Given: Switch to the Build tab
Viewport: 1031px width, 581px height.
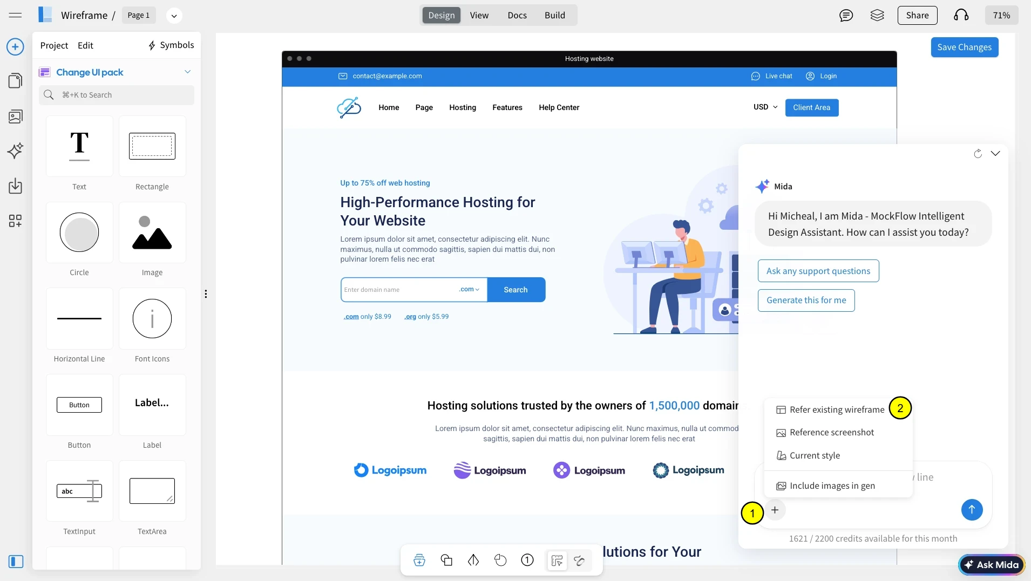Looking at the screenshot, I should (x=554, y=16).
